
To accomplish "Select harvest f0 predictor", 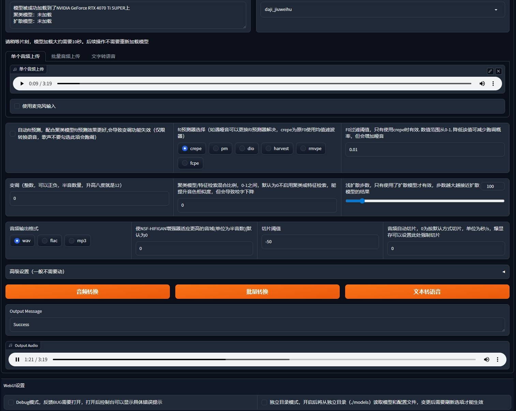I will pos(277,149).
